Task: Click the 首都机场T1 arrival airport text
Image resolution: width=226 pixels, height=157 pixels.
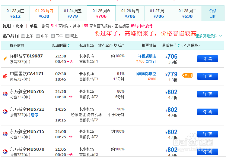Action: coord(89,61)
